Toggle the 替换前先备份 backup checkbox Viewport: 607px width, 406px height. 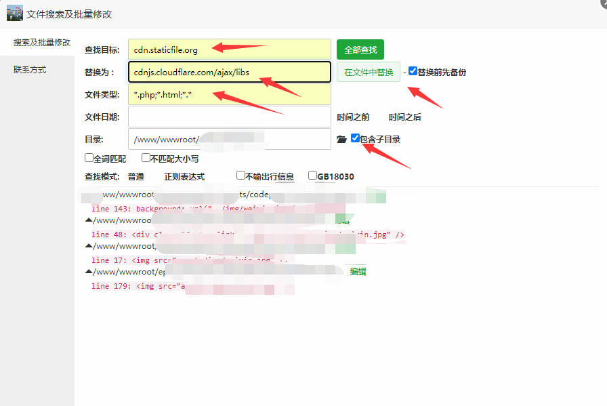point(413,71)
